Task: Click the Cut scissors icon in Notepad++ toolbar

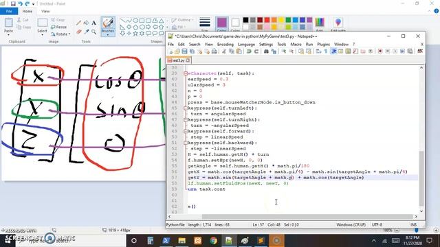Action: (x=224, y=51)
